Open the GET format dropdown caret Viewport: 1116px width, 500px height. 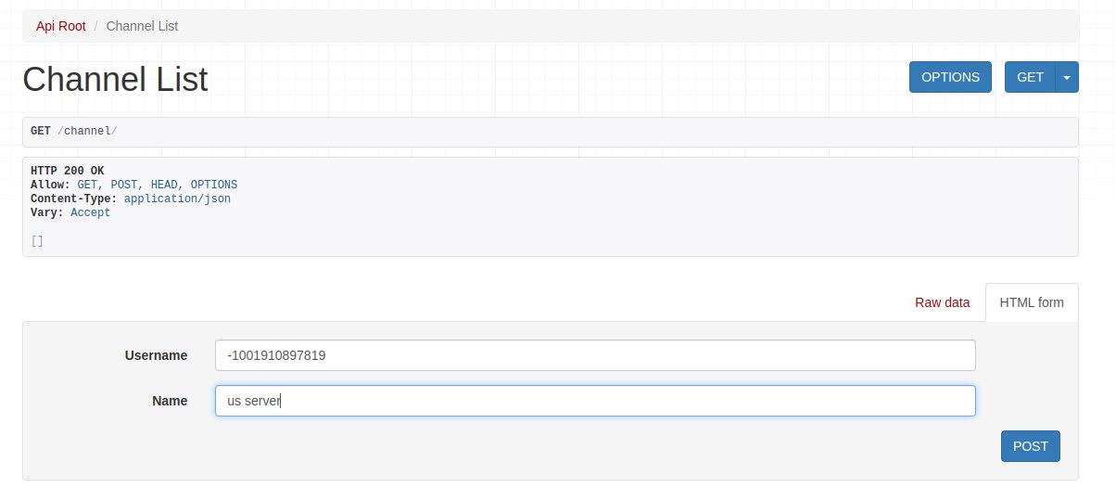tap(1066, 77)
